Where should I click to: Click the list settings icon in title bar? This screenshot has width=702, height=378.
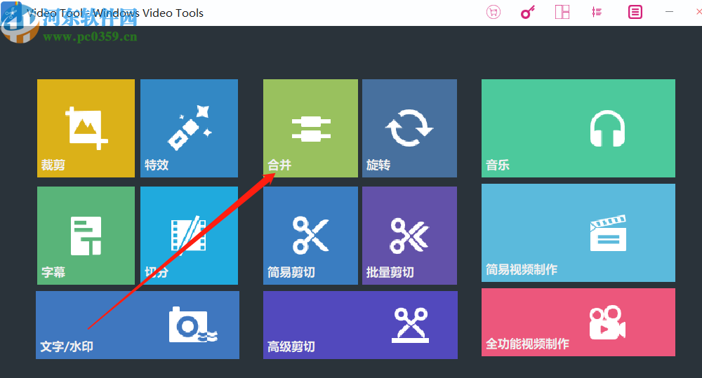pos(597,12)
